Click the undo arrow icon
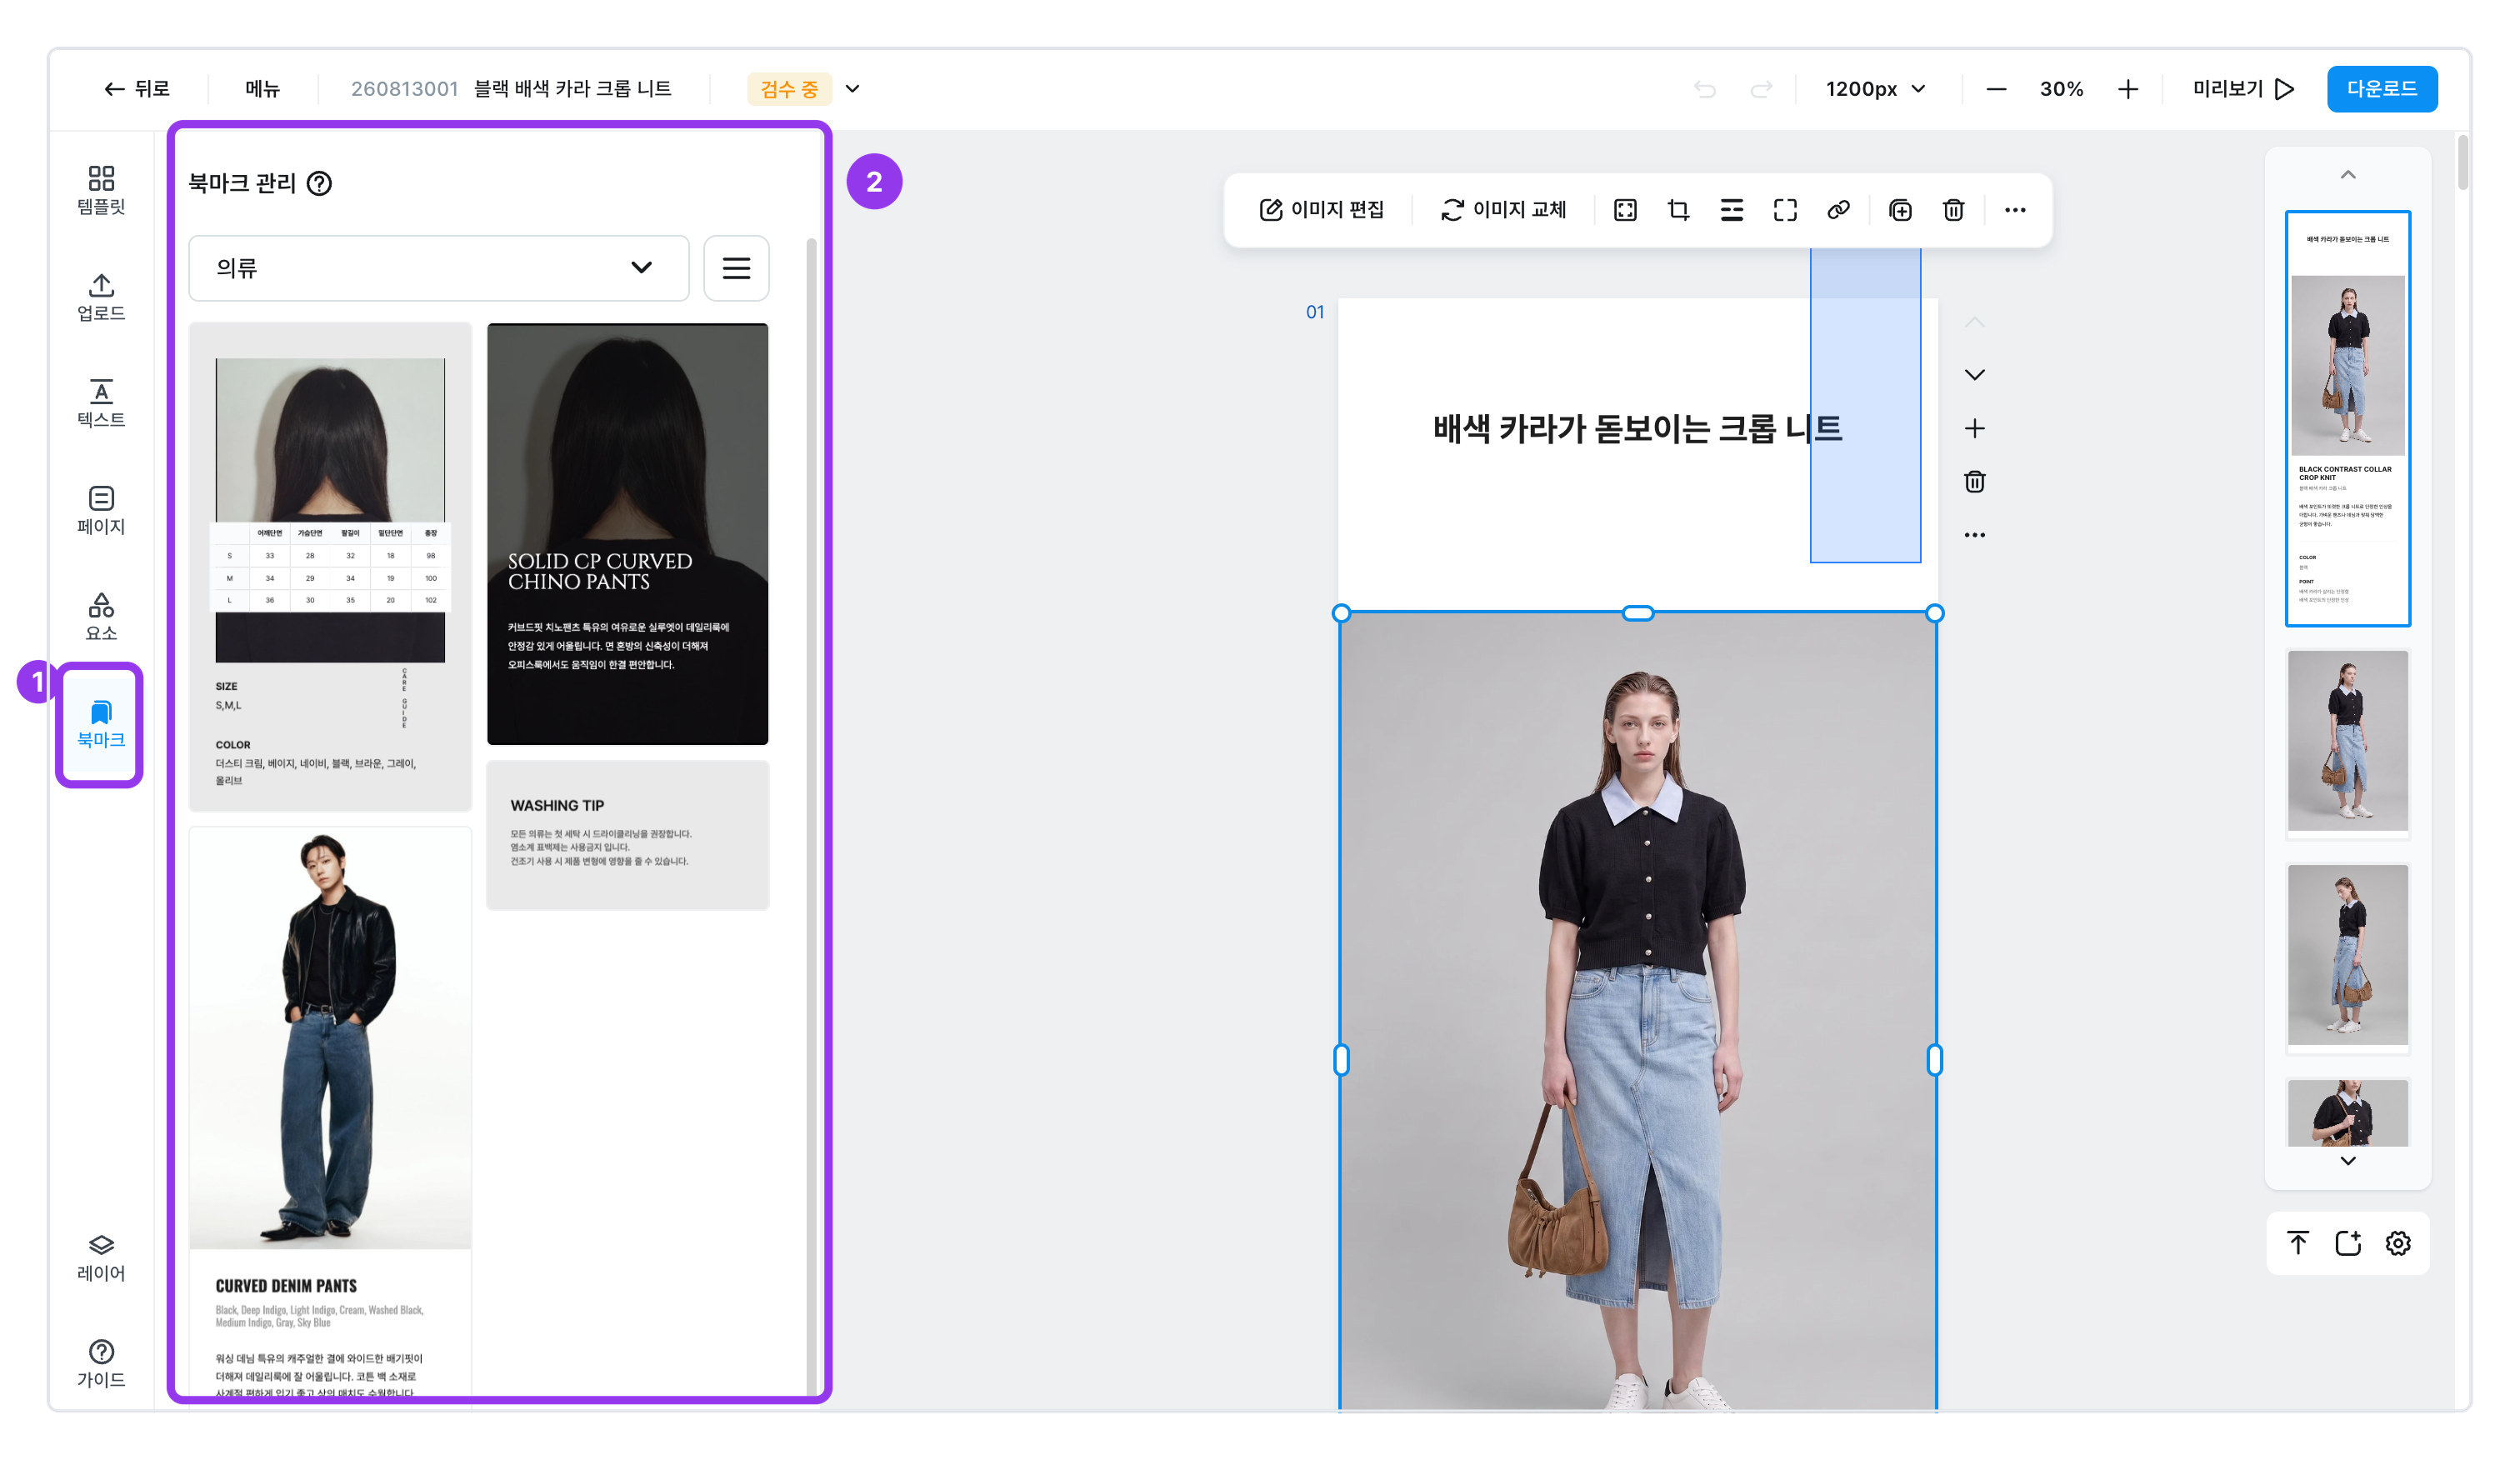The image size is (2520, 1460). pos(1705,89)
